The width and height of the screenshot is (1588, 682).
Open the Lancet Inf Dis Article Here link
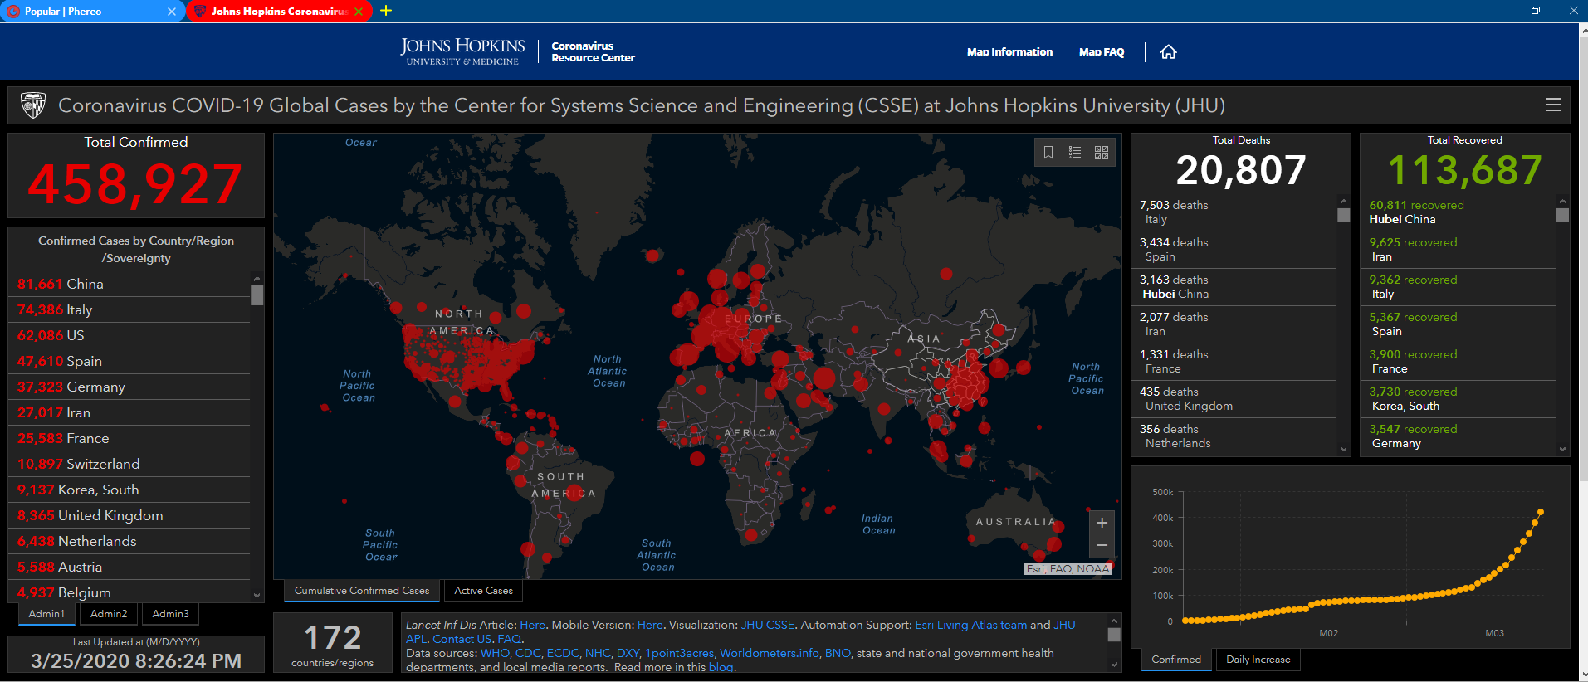click(532, 625)
